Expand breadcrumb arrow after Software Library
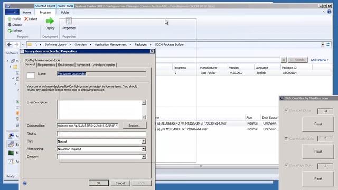Screen dimensions: 338x190 pyautogui.click(x=70, y=44)
